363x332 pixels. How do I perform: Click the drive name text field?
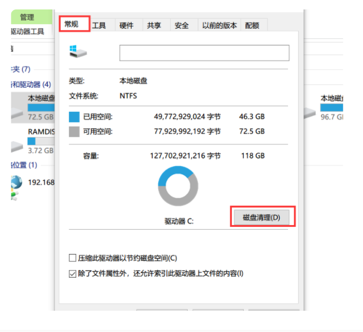coord(204,53)
